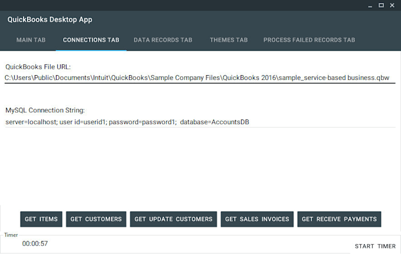Minimize the application window
The image size is (401, 254).
370,5
